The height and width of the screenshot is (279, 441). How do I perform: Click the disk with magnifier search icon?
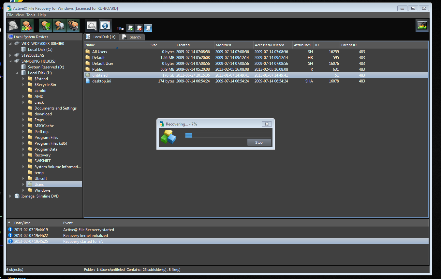[x=59, y=25]
